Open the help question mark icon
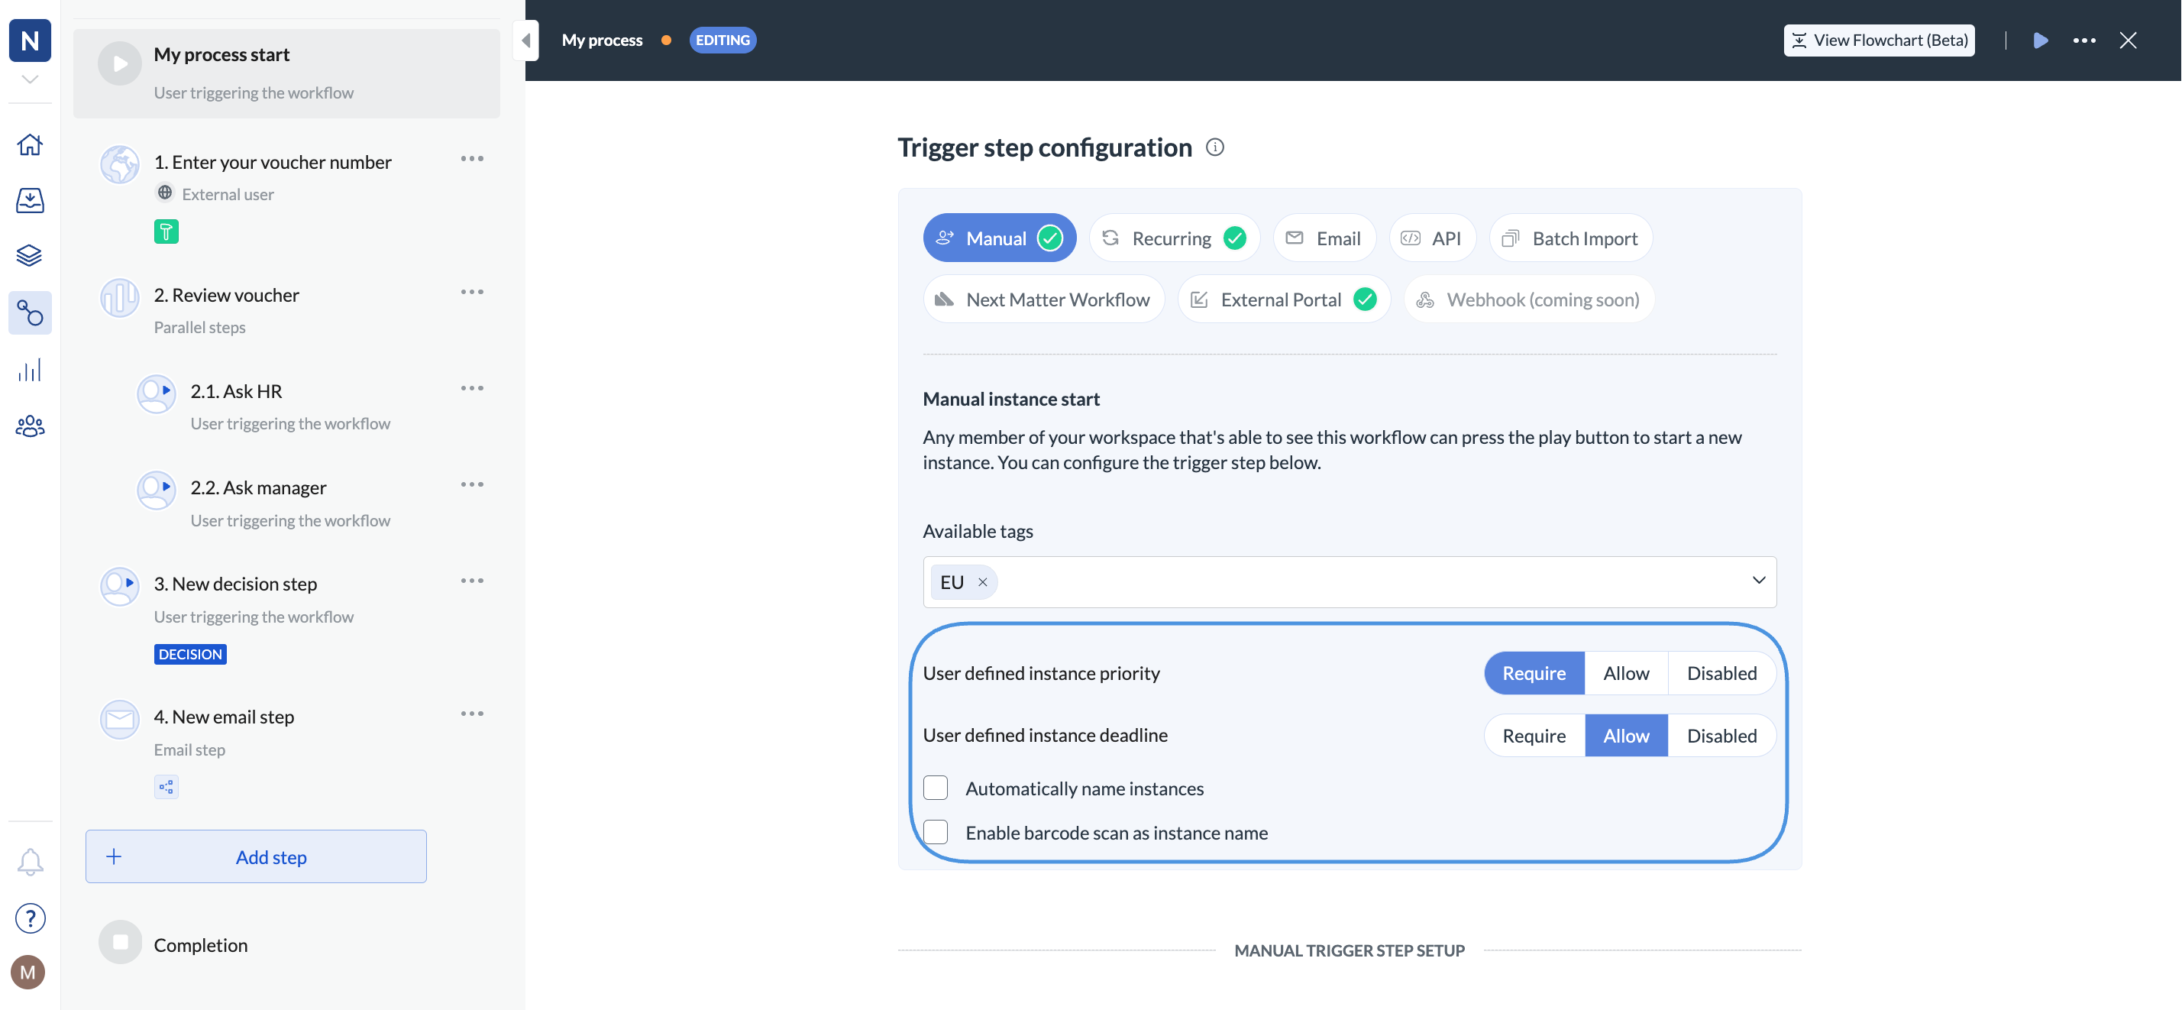 30,918
